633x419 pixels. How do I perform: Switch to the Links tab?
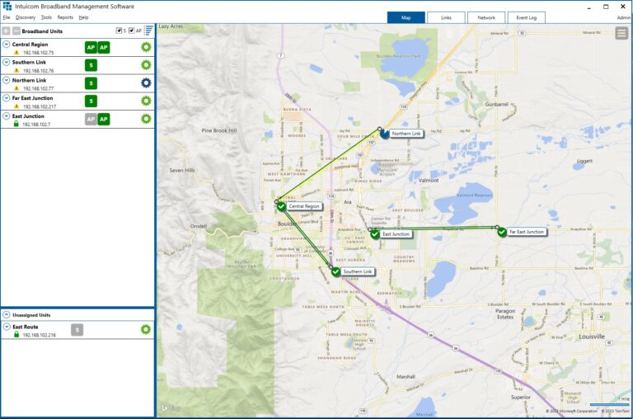(x=446, y=17)
